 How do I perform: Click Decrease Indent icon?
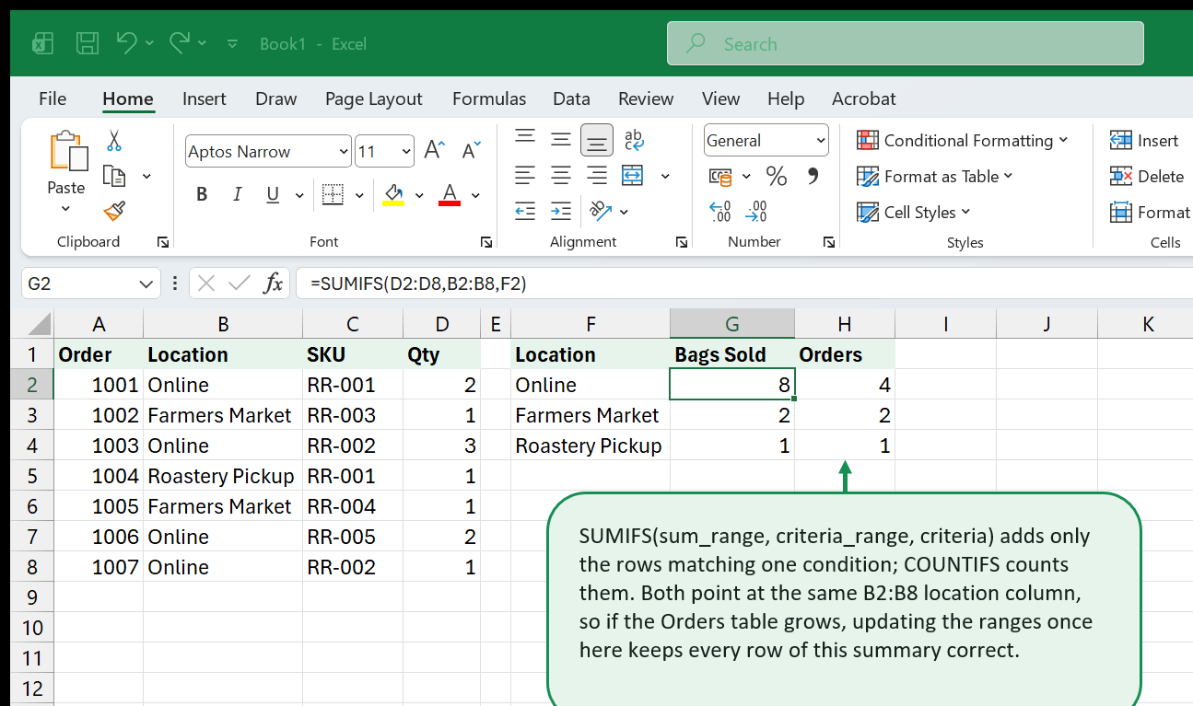coord(525,211)
